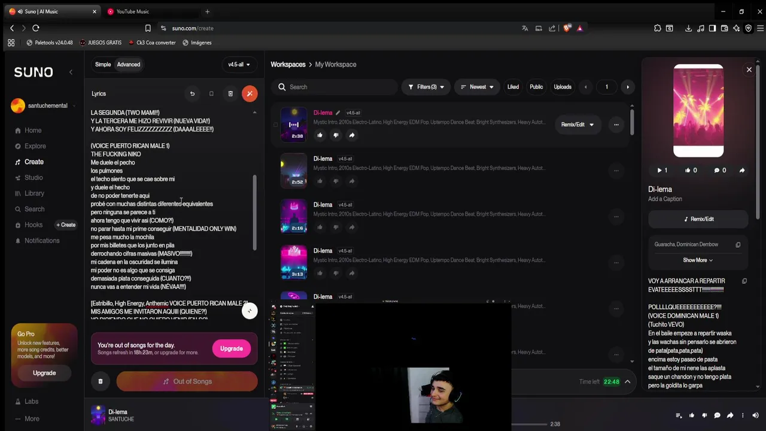The image size is (766, 431).
Task: Open a new browser tab
Action: coord(207,11)
